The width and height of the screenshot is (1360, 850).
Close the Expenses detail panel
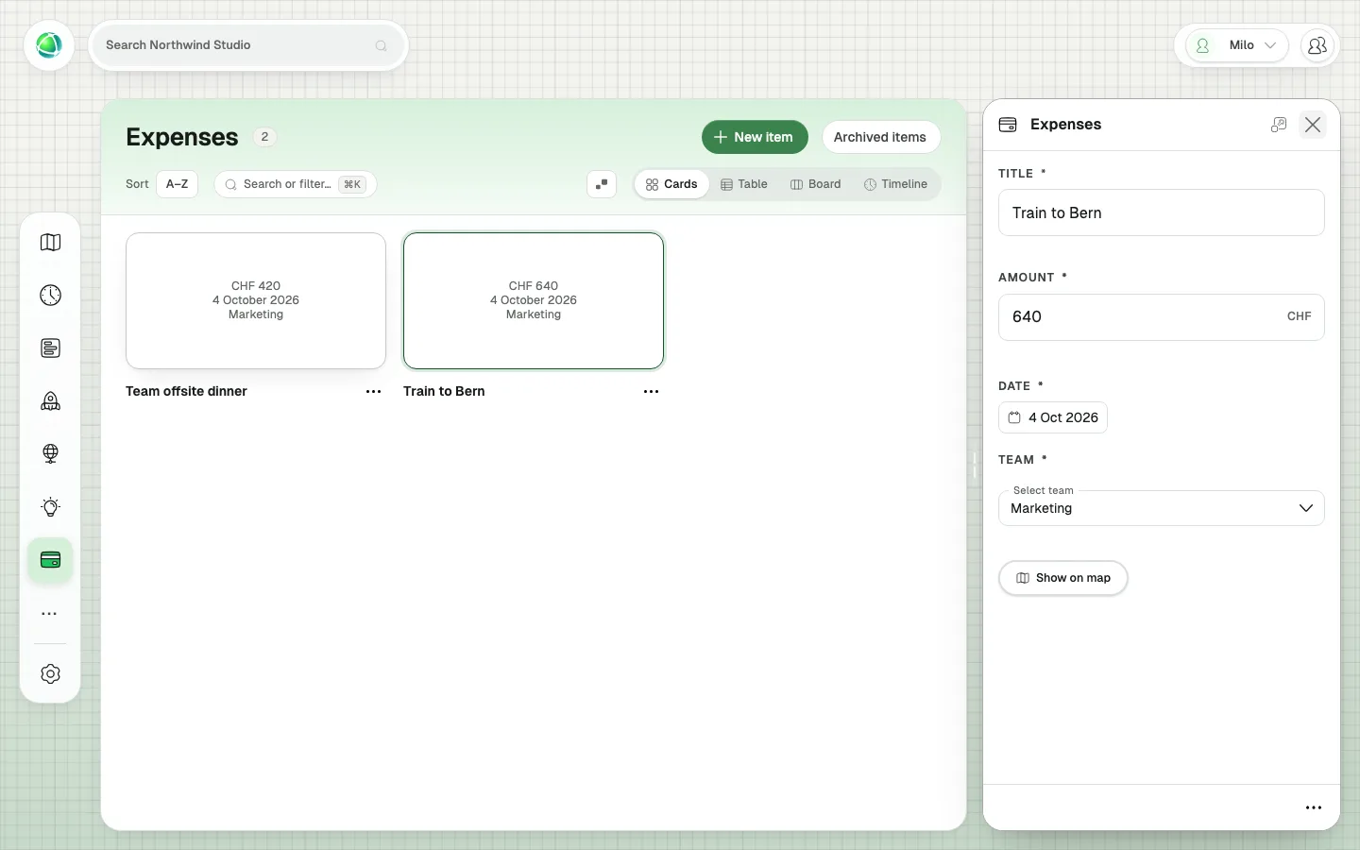coord(1313,125)
